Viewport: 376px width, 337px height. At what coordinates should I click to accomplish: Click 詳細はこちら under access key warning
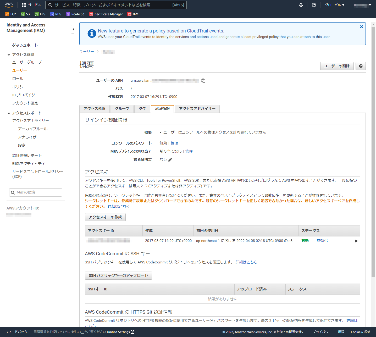pos(119,206)
